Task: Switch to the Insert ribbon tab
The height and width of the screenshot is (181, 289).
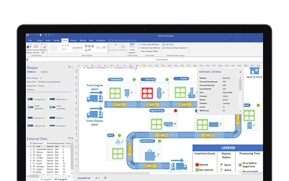Action: [48, 40]
